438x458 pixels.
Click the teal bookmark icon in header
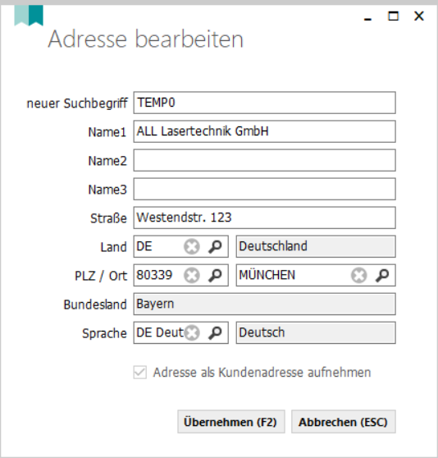[29, 16]
